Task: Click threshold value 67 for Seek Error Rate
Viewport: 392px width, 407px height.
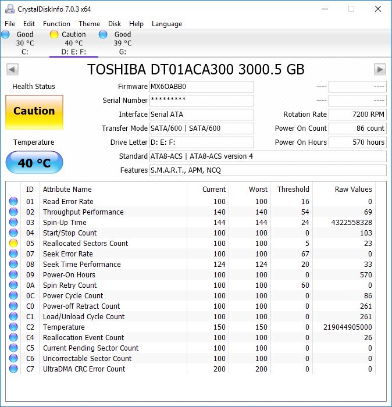Action: coord(305,254)
